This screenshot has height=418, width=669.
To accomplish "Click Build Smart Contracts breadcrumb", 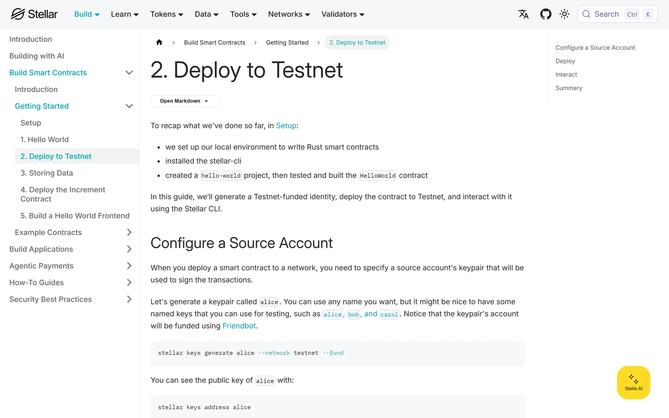I will [215, 42].
